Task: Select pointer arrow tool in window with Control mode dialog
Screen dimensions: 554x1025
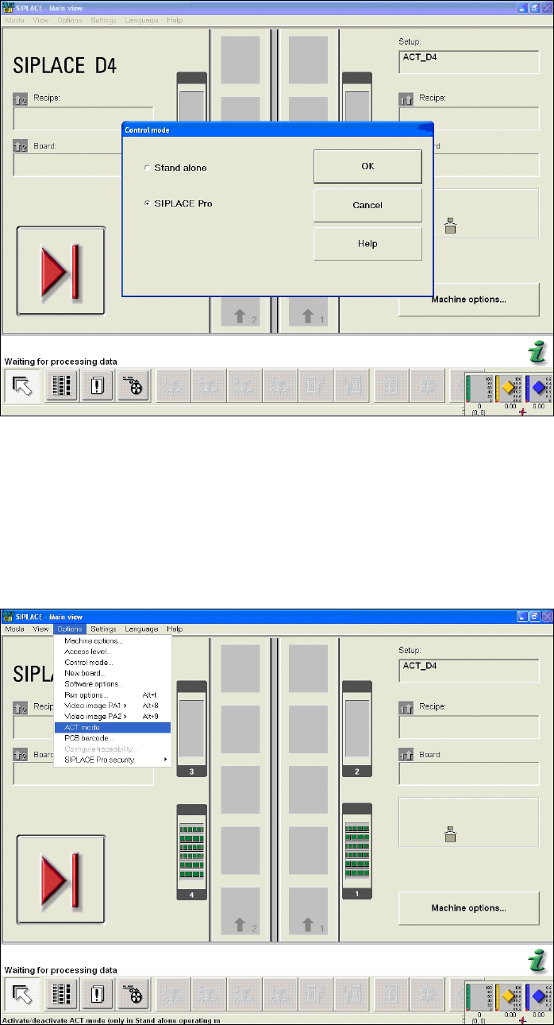Action: [21, 387]
